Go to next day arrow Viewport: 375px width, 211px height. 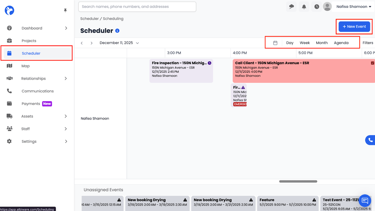click(91, 43)
